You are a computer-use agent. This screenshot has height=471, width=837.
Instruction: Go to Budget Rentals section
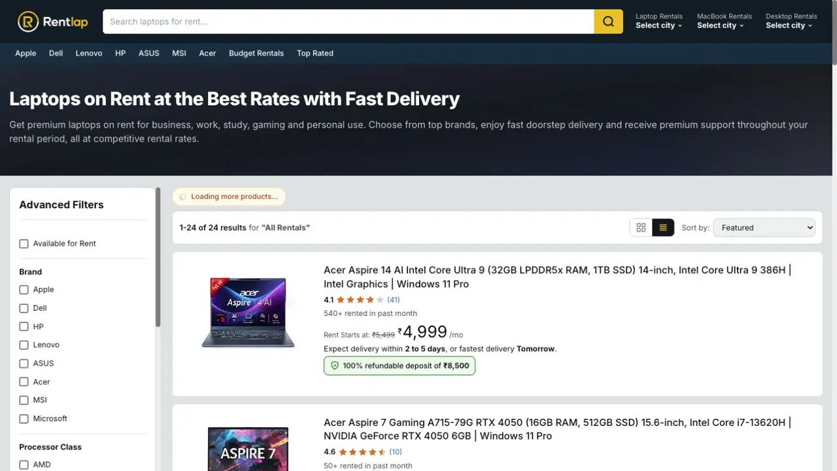(256, 53)
